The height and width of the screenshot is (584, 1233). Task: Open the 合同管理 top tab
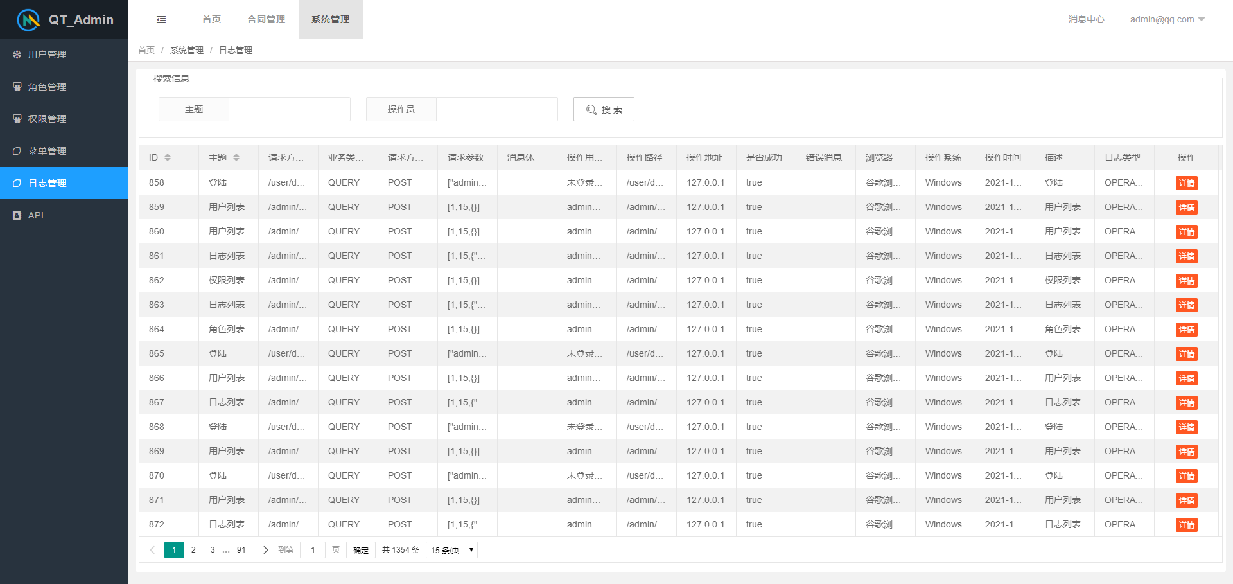pyautogui.click(x=267, y=19)
